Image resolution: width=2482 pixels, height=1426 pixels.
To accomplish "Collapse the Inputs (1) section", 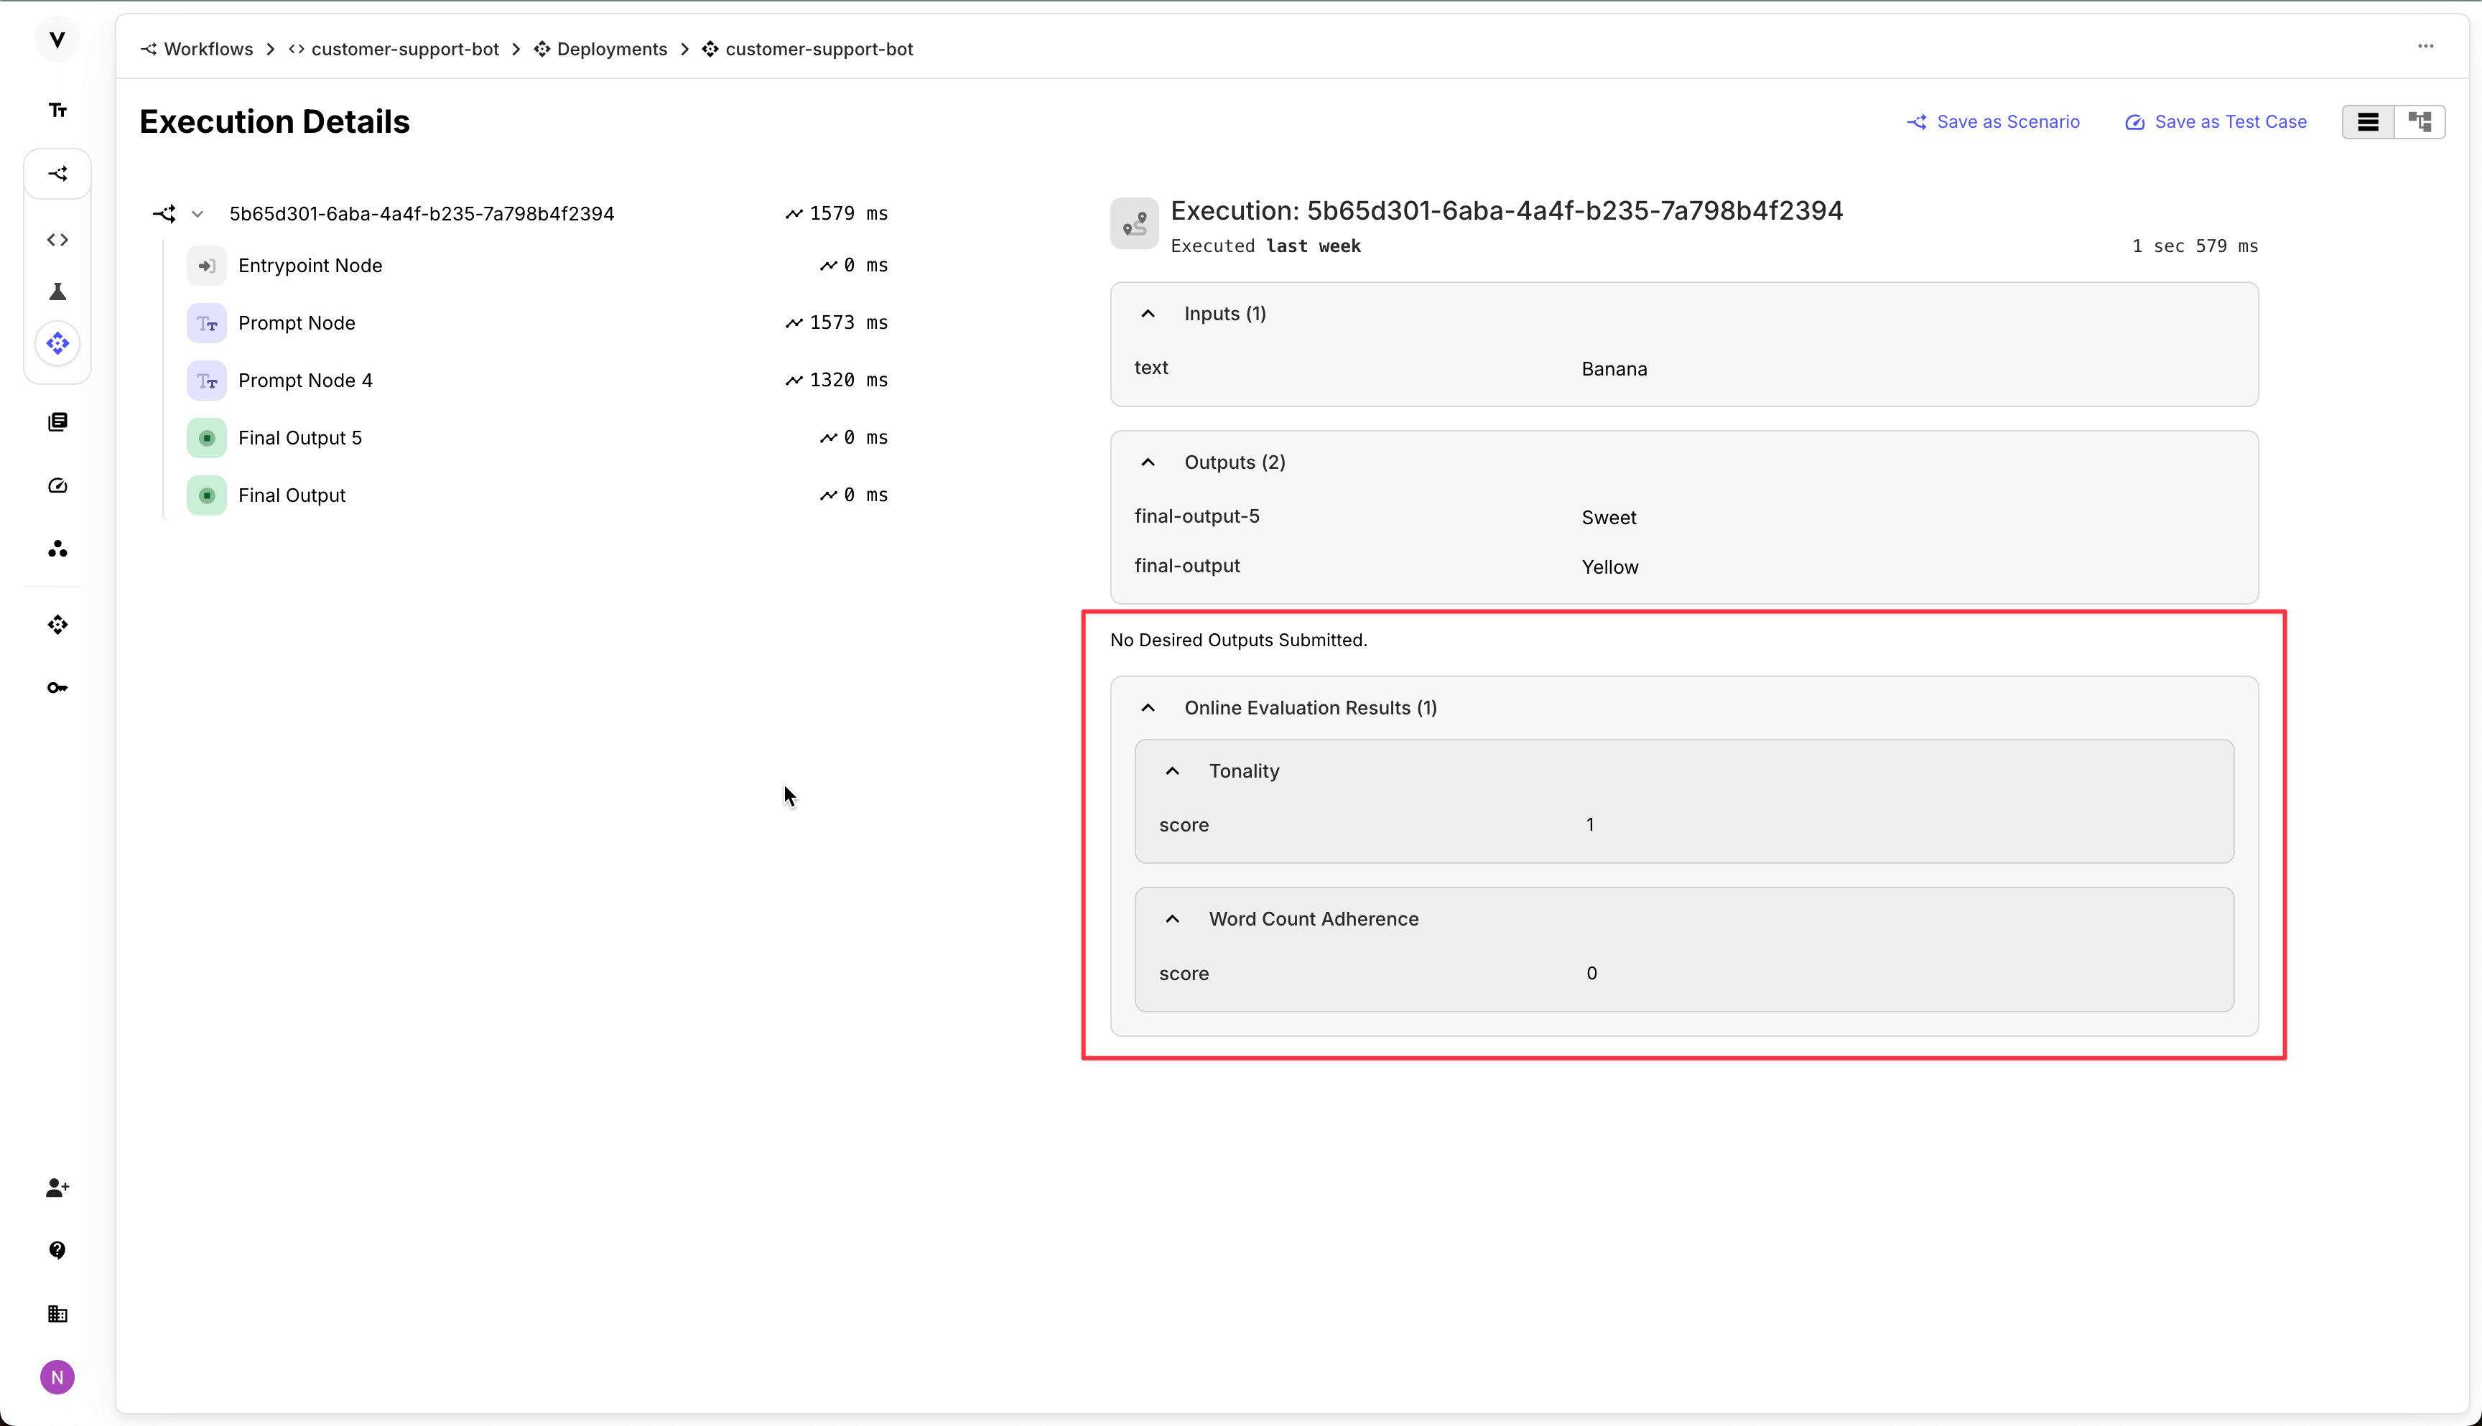I will [1148, 313].
